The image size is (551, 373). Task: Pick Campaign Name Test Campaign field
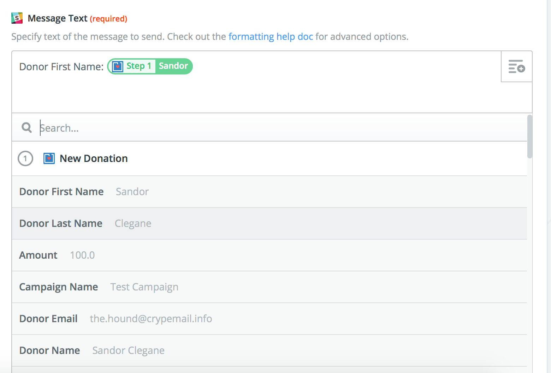pyautogui.click(x=99, y=287)
